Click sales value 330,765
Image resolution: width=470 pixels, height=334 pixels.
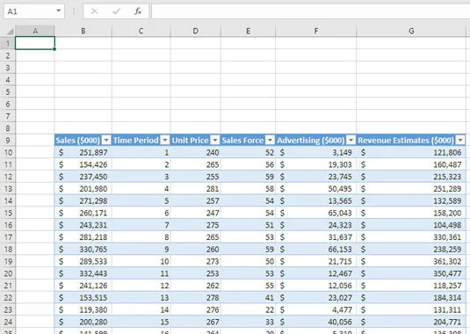[93, 249]
